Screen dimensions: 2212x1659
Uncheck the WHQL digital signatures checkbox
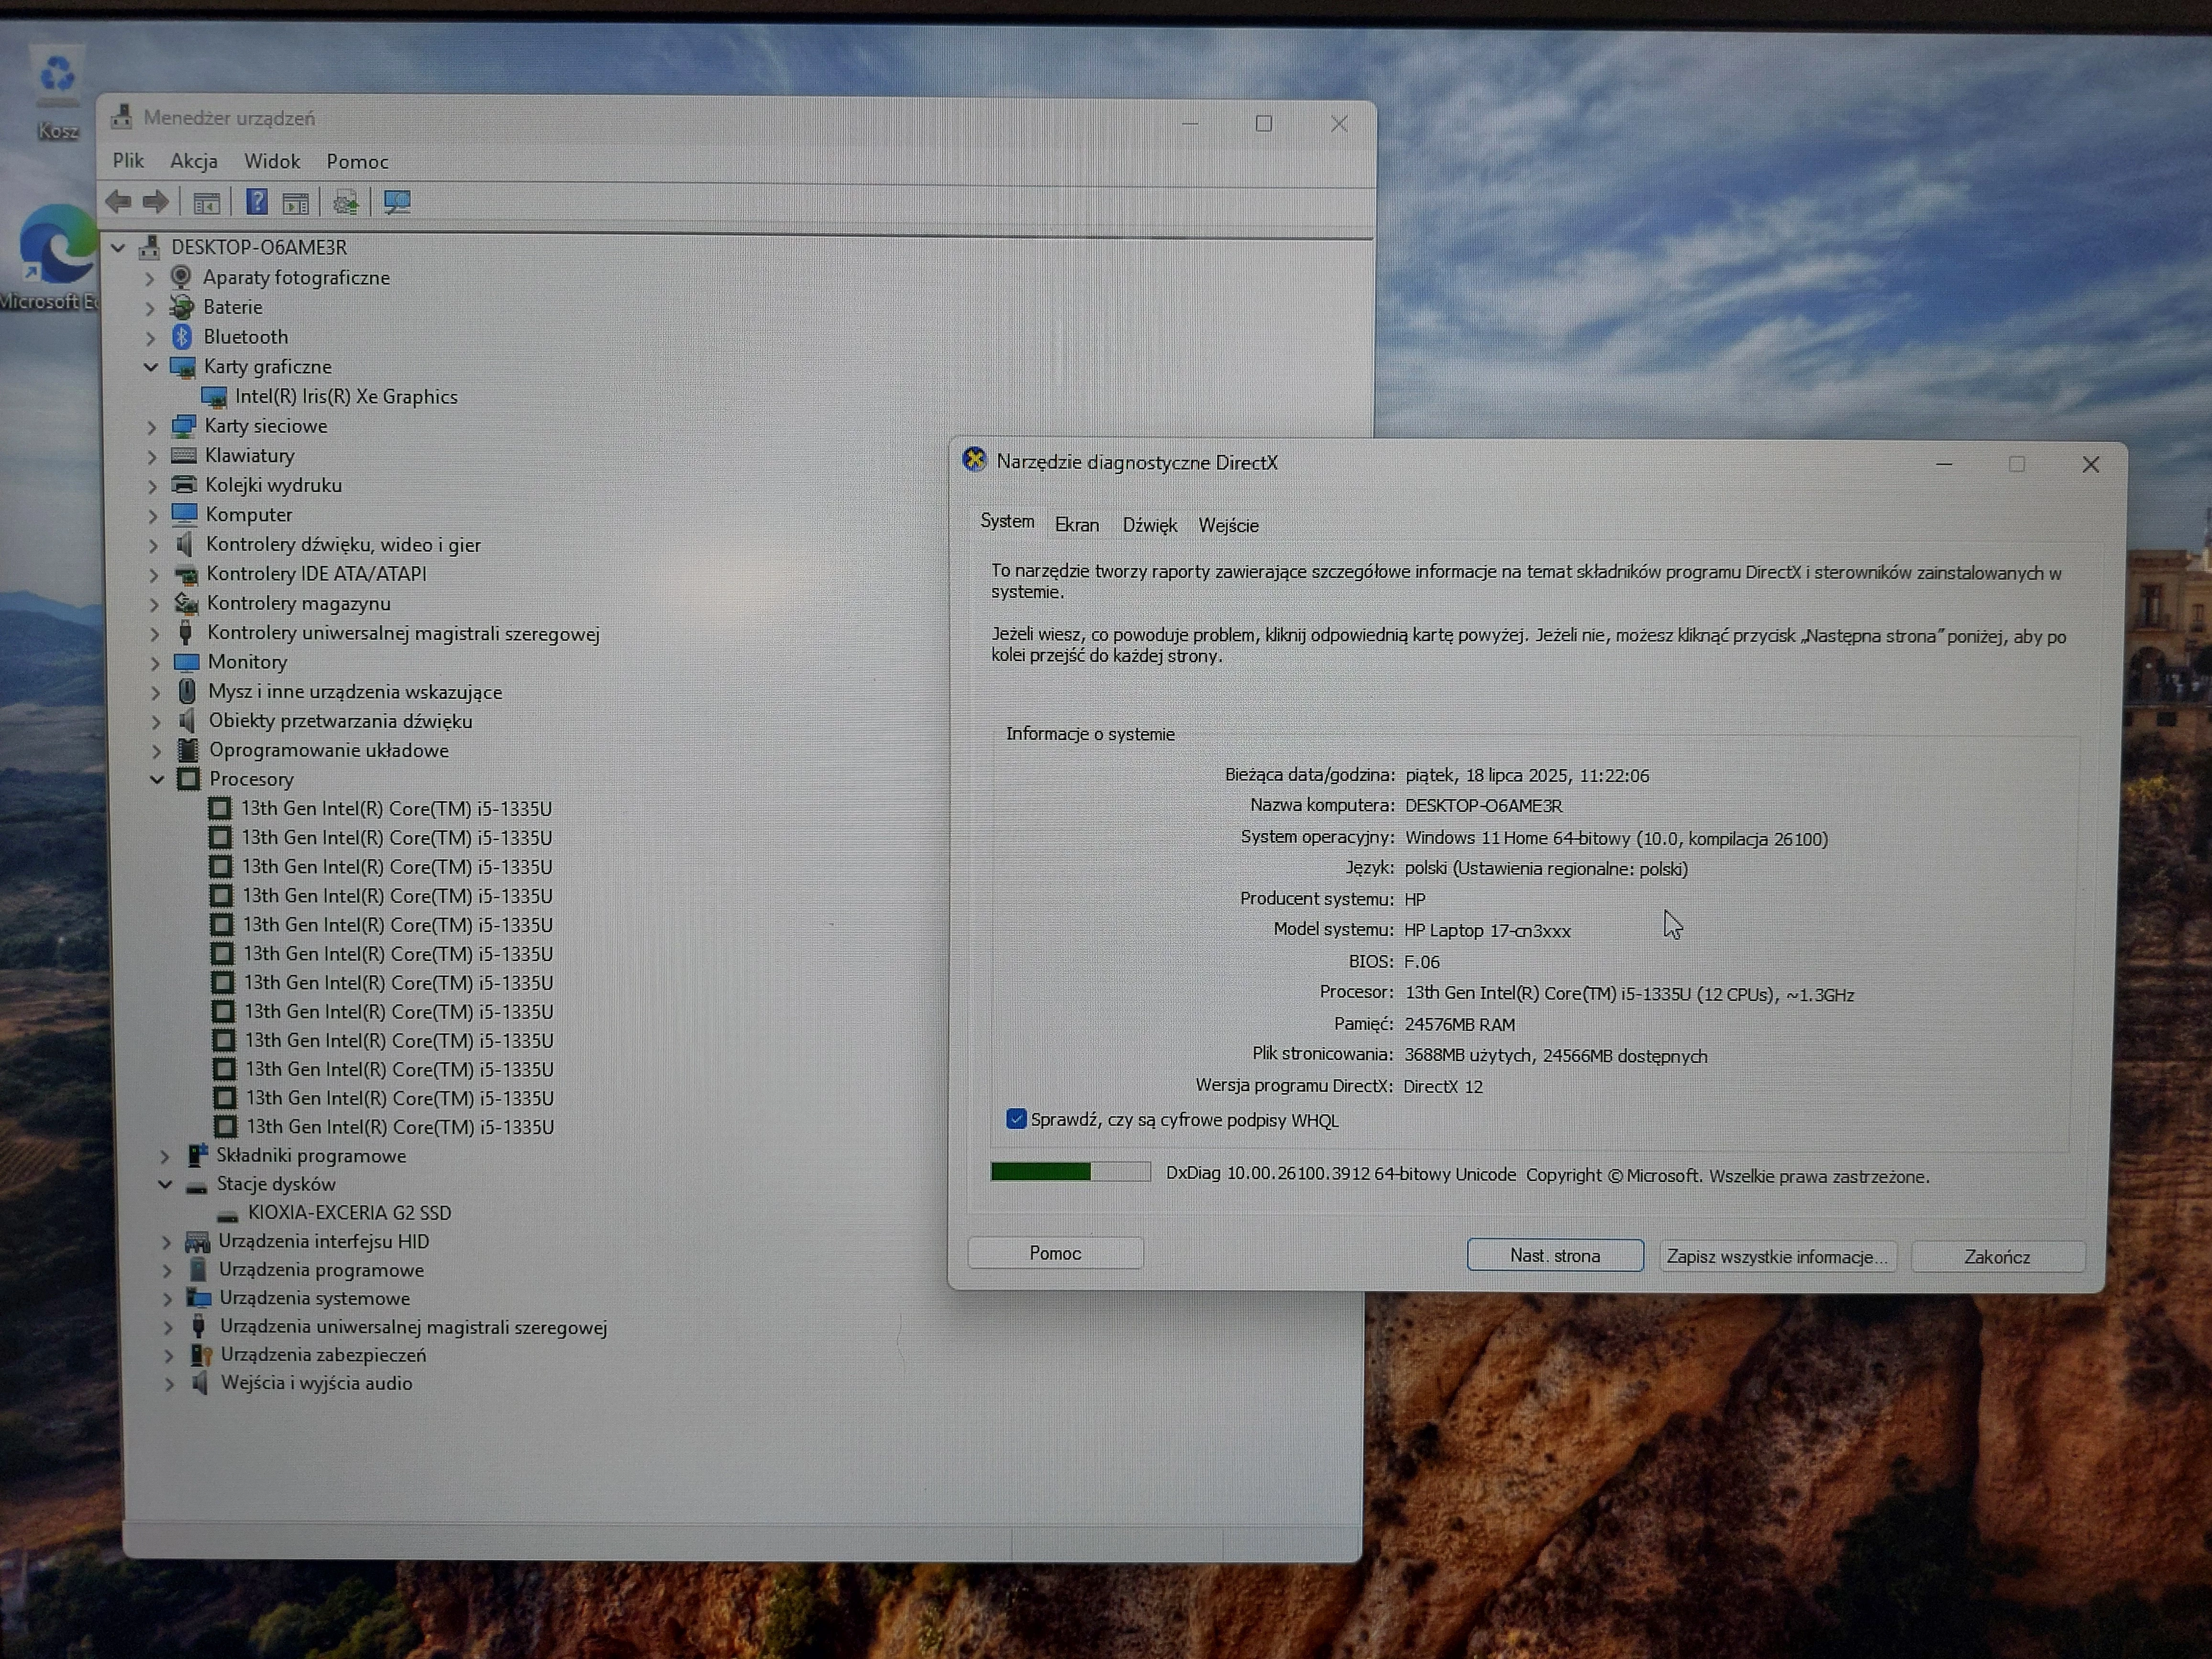point(1016,1118)
